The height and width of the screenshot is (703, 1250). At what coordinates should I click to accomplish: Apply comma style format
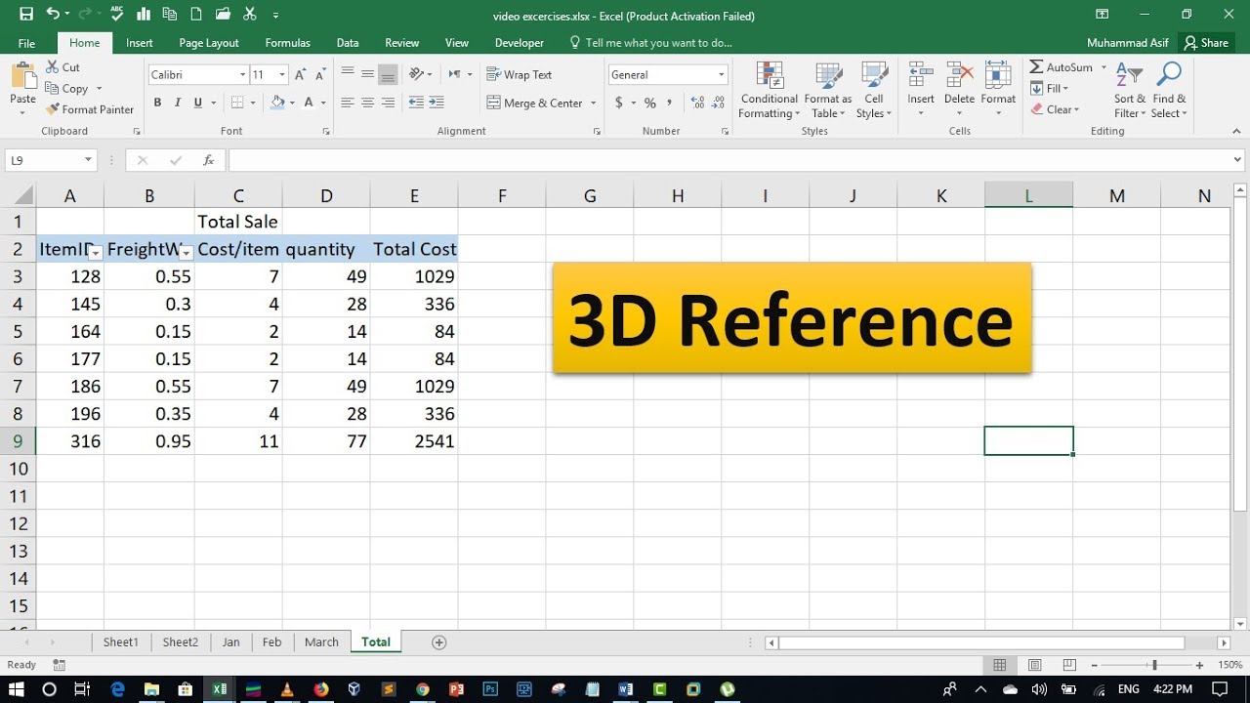tap(671, 103)
